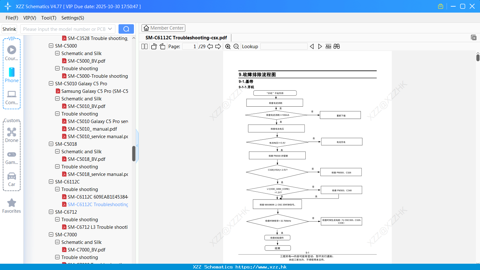Go to next page arrow
Image resolution: width=480 pixels, height=270 pixels.
click(218, 46)
